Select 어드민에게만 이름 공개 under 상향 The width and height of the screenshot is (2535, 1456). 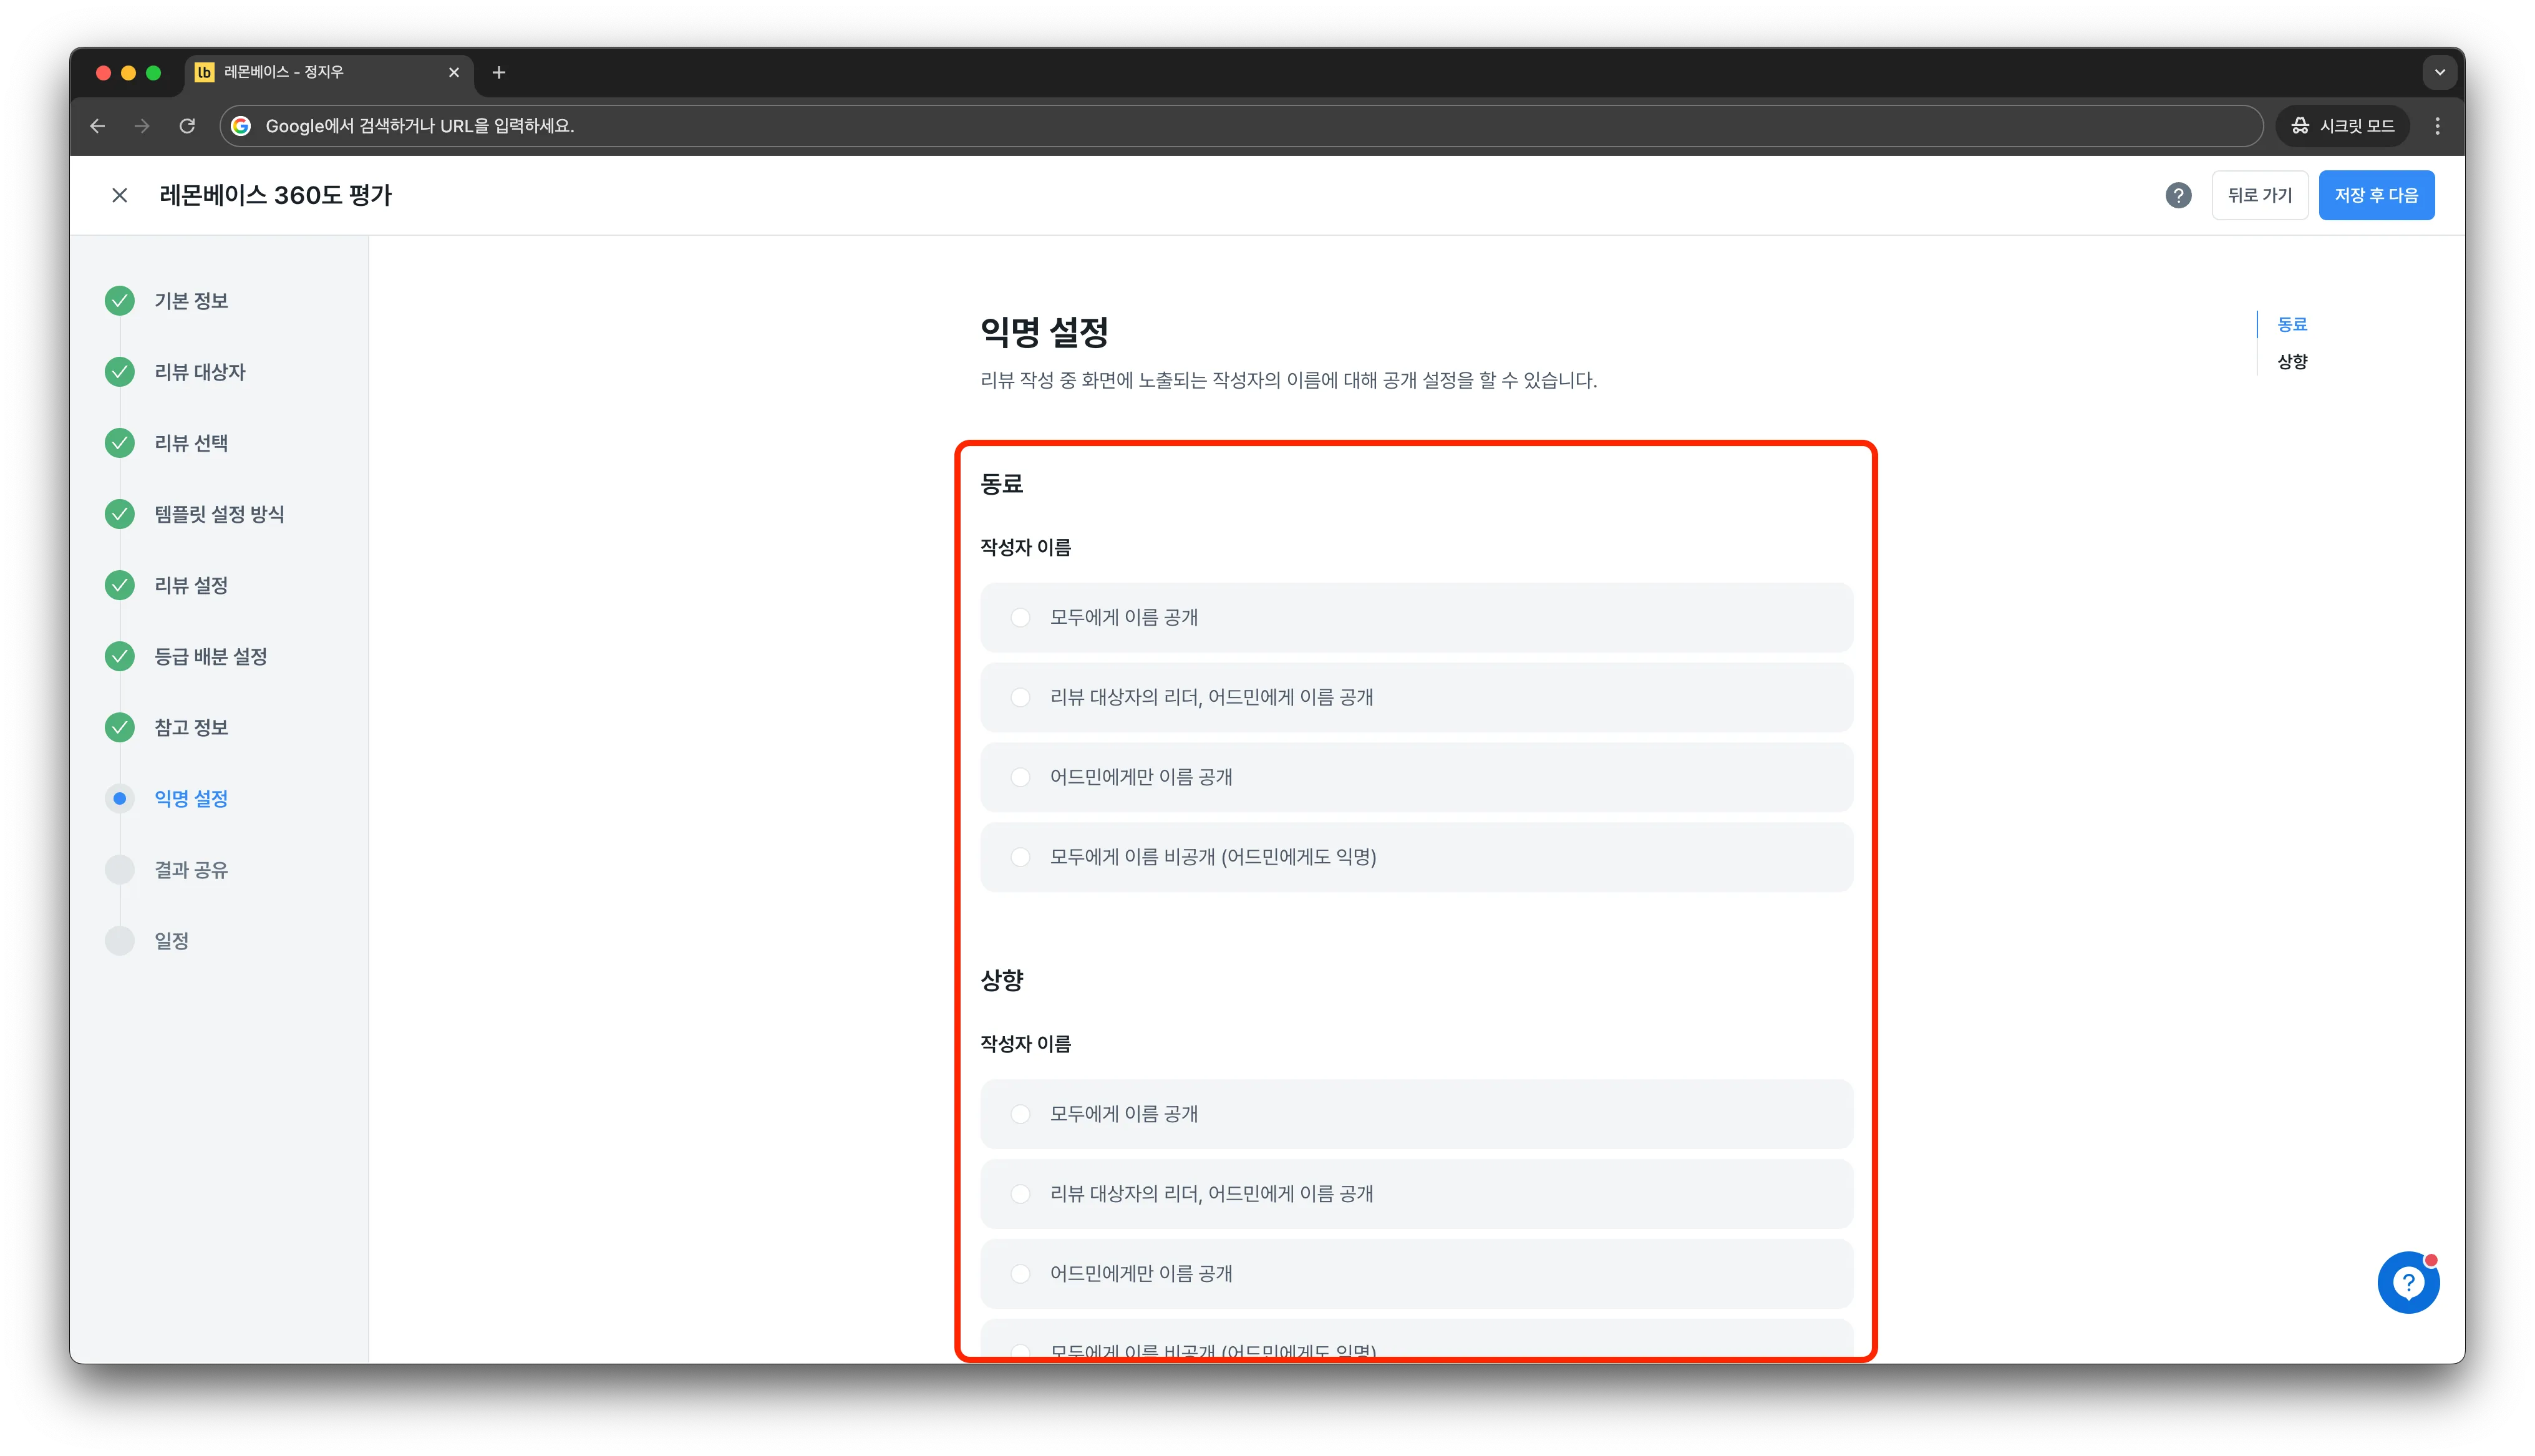click(x=1417, y=1274)
